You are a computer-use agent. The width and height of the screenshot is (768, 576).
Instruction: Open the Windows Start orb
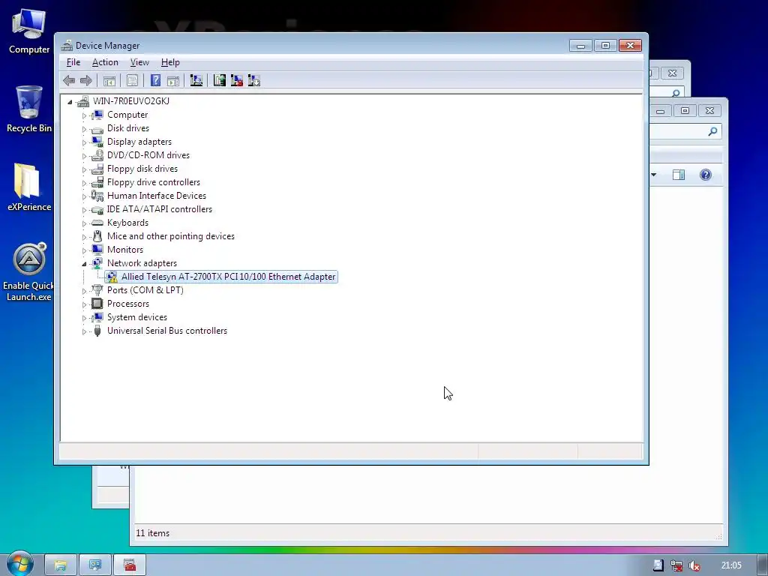[19, 564]
